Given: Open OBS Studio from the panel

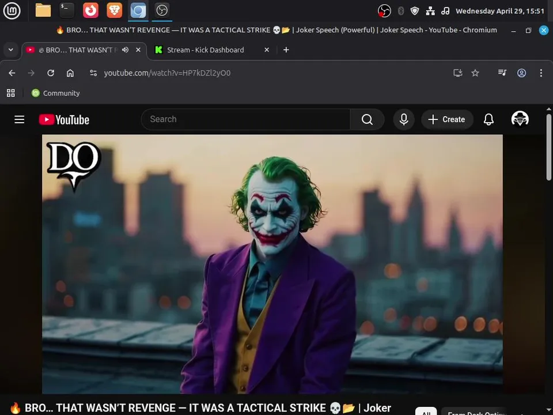Looking at the screenshot, I should [162, 10].
